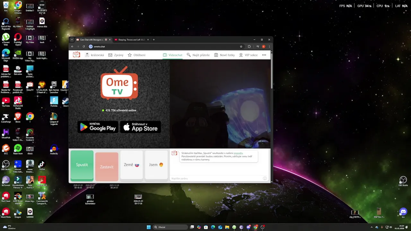Open the Koš recycle bin desktop icon
Screen dimensions: 411x231
(6, 7)
